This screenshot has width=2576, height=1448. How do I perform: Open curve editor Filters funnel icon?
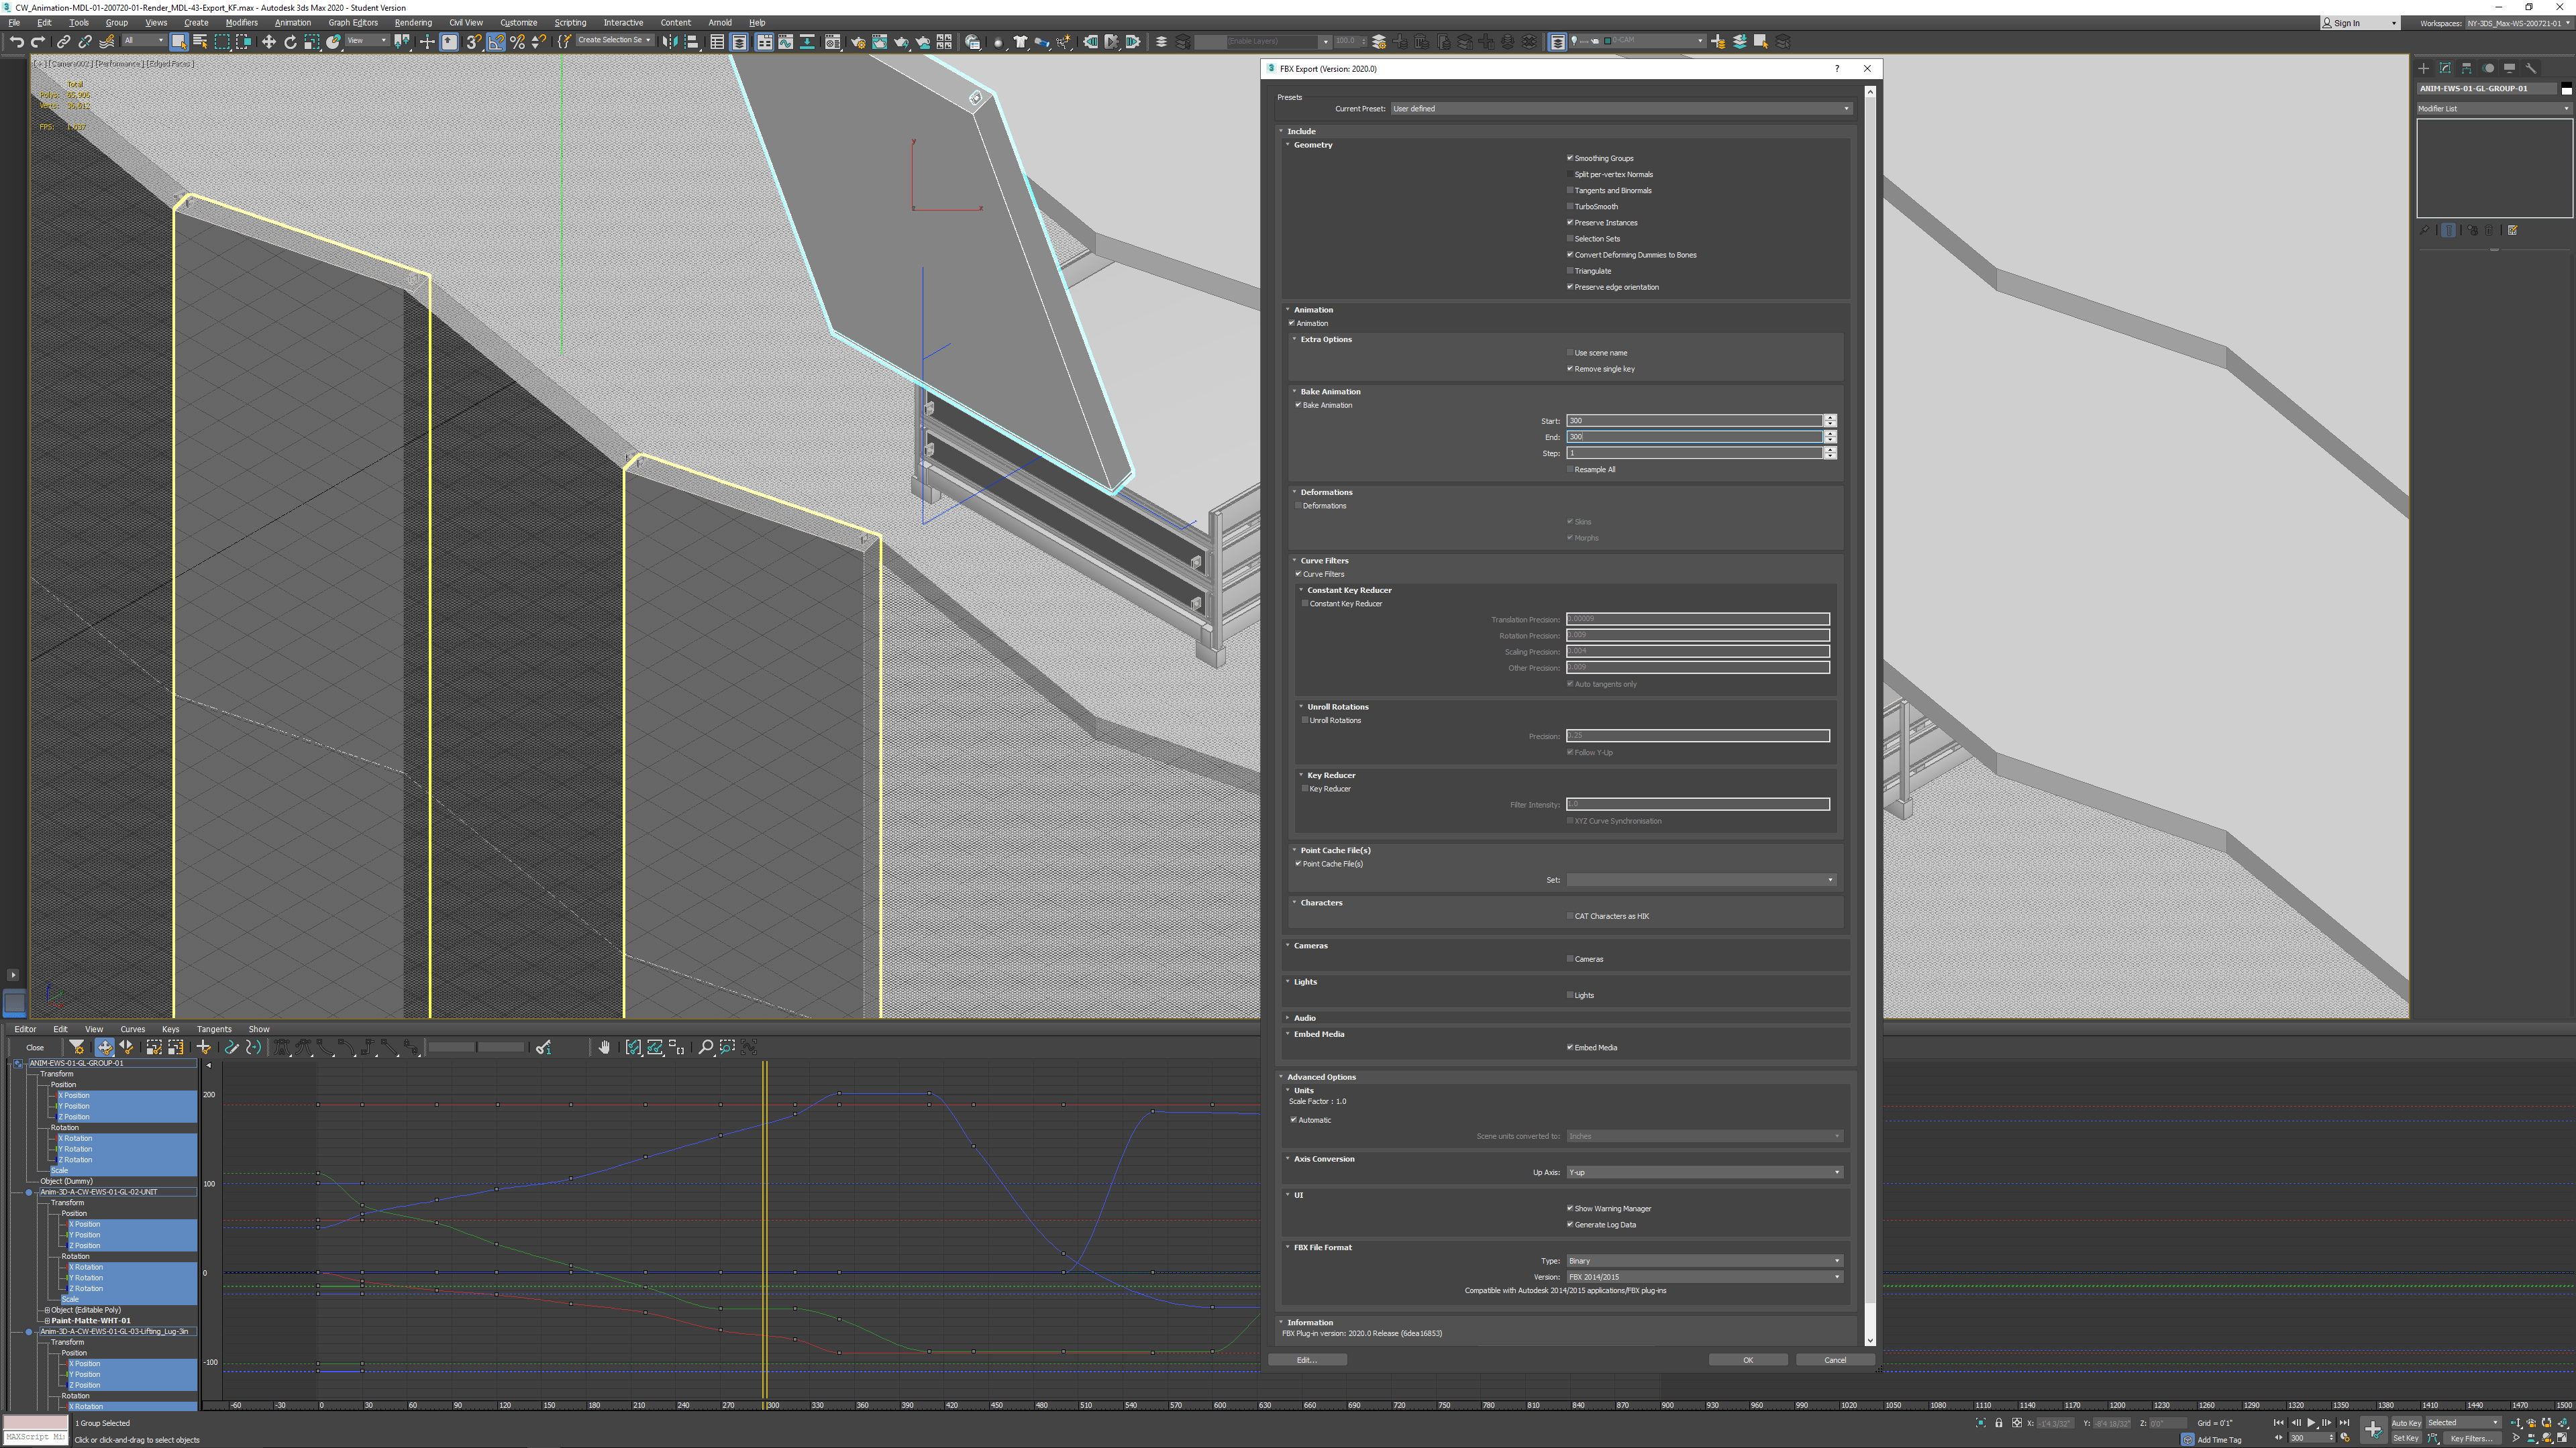(76, 1046)
